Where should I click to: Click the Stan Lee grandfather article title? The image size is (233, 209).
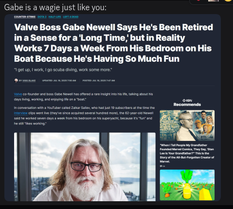[x=187, y=153]
